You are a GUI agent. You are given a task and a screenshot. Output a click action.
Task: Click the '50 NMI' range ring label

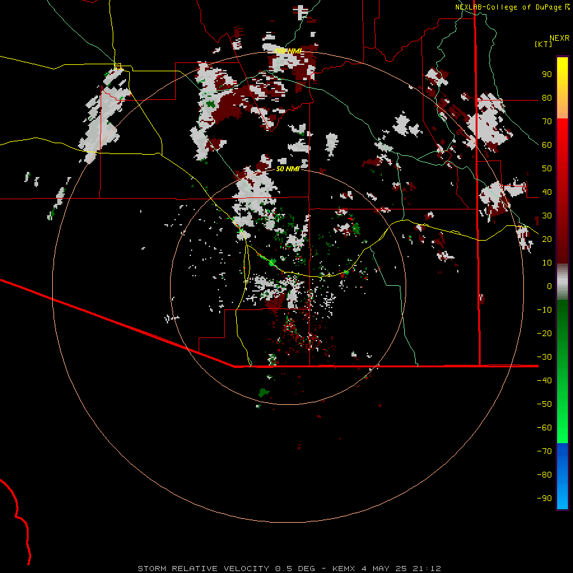coord(288,169)
